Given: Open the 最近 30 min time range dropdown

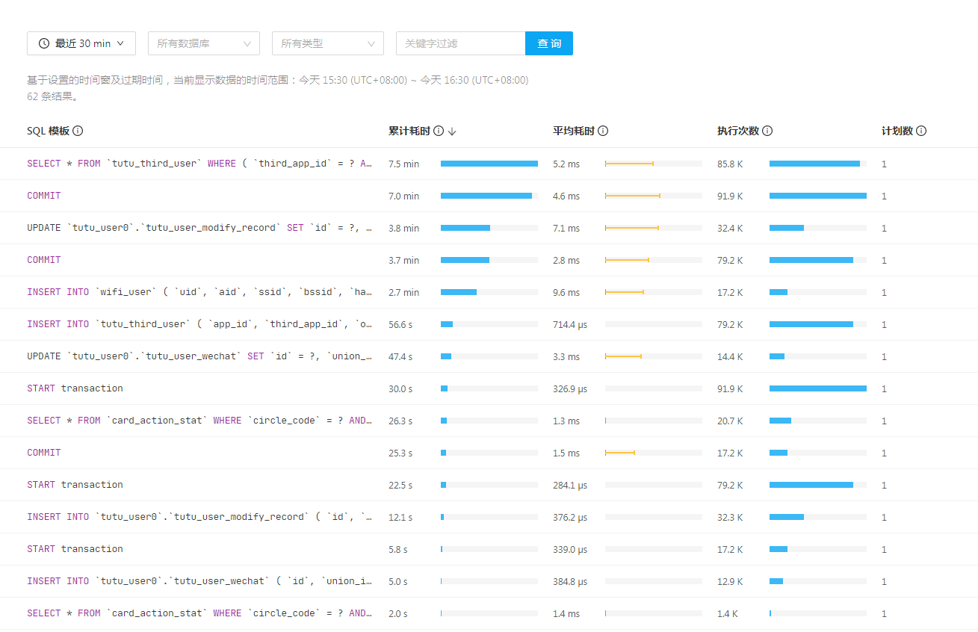Looking at the screenshot, I should [x=81, y=43].
